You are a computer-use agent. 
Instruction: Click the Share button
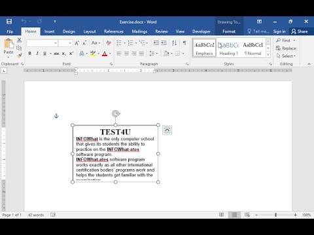tap(300, 31)
